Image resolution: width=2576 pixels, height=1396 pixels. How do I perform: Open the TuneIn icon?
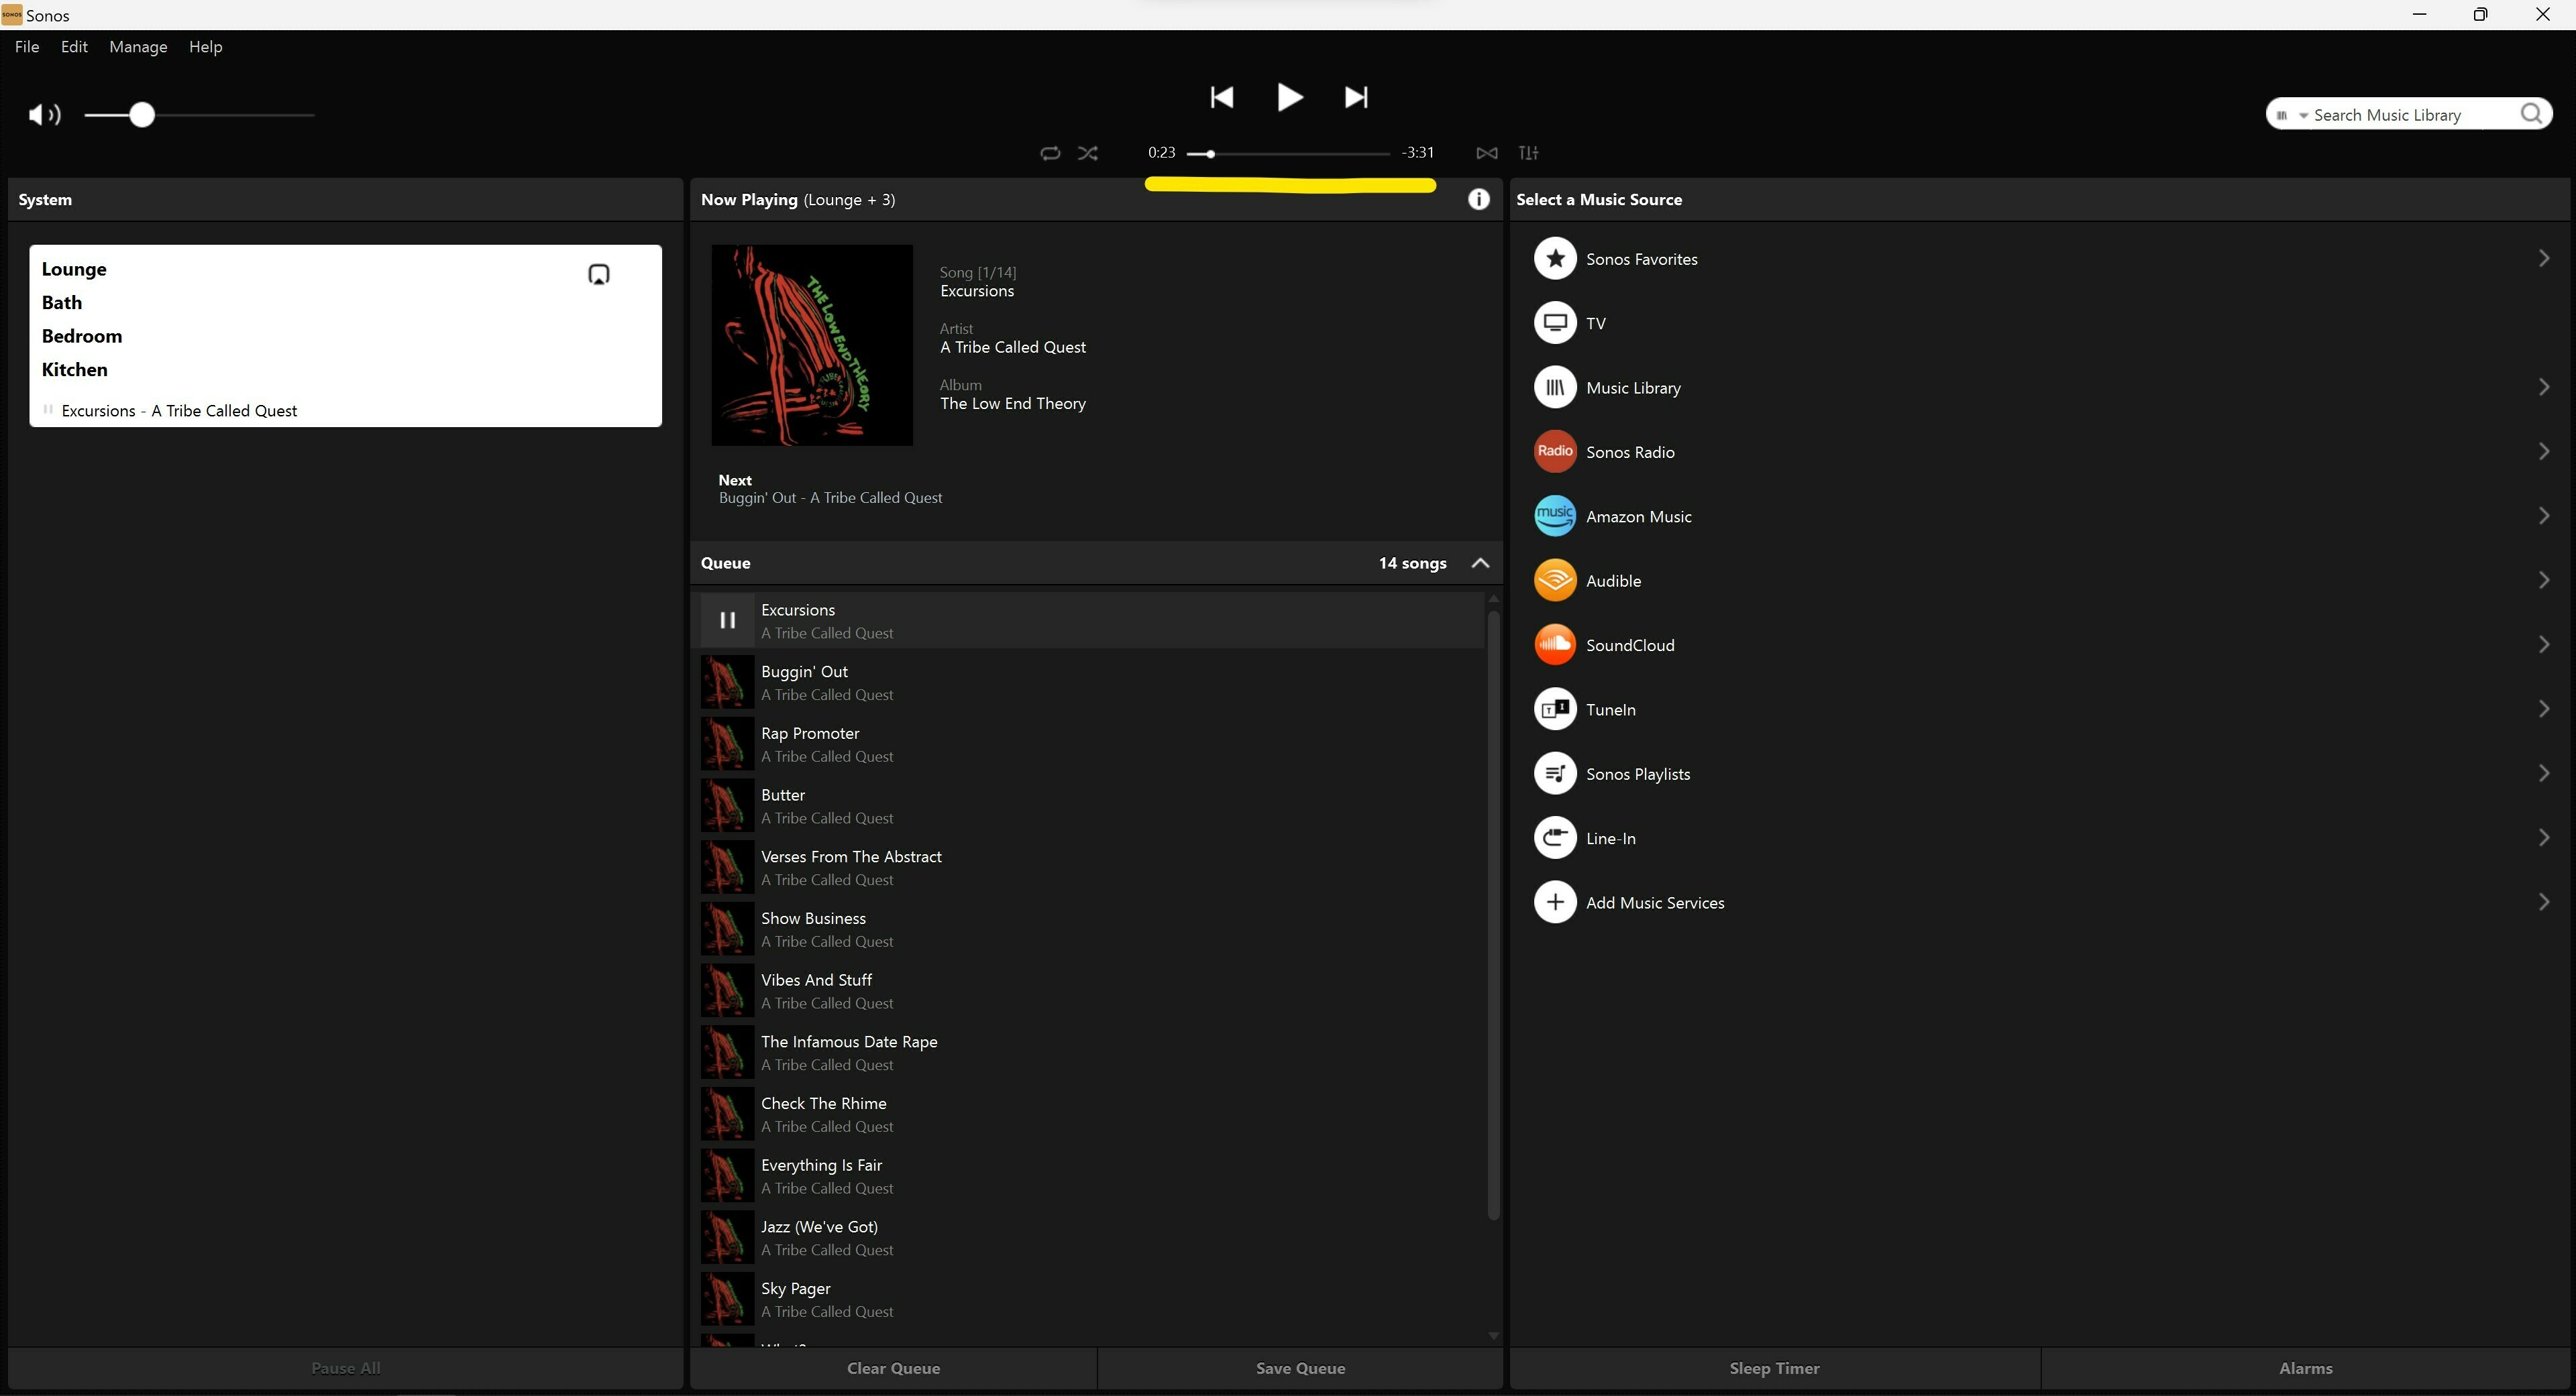(x=1555, y=709)
